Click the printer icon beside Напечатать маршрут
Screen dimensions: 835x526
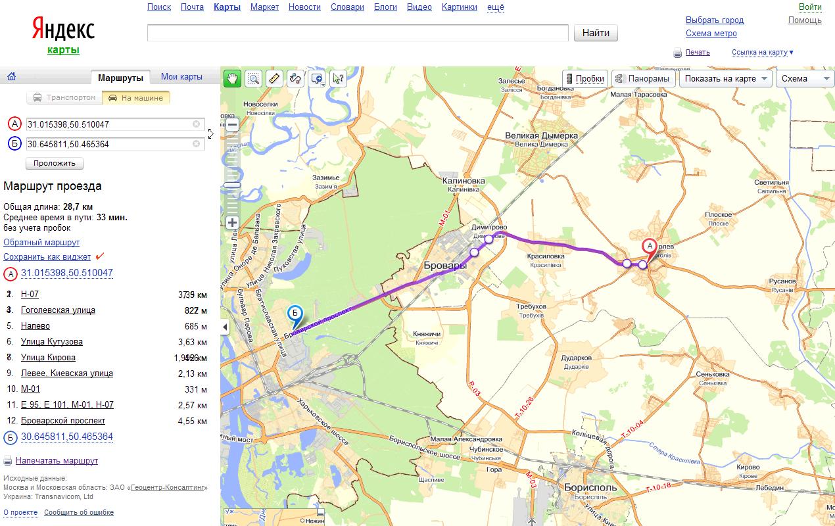point(8,461)
